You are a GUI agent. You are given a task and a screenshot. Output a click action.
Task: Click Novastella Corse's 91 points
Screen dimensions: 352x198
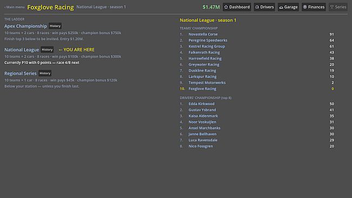point(331,34)
